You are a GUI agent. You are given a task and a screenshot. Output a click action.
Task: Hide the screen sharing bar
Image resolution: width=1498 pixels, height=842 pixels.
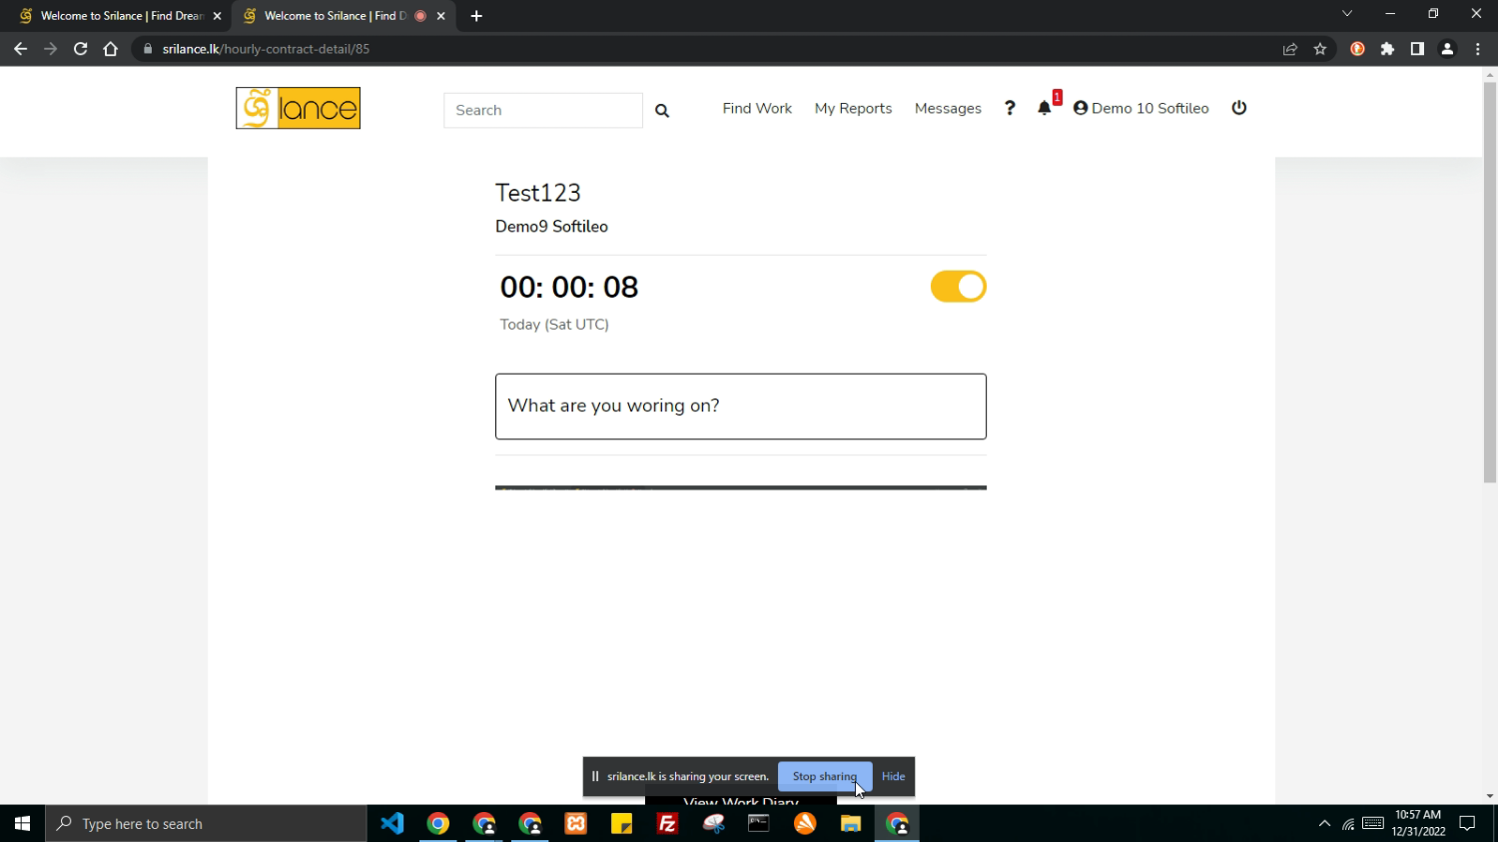(893, 776)
